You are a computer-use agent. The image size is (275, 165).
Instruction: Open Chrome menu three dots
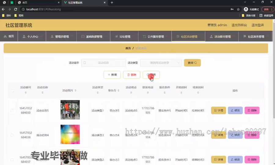(x=272, y=9)
